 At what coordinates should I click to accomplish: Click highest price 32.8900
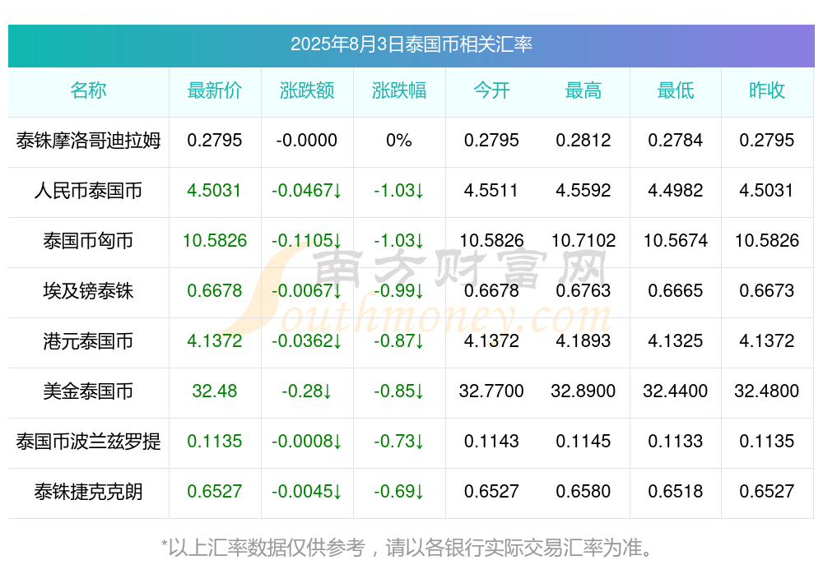click(584, 391)
